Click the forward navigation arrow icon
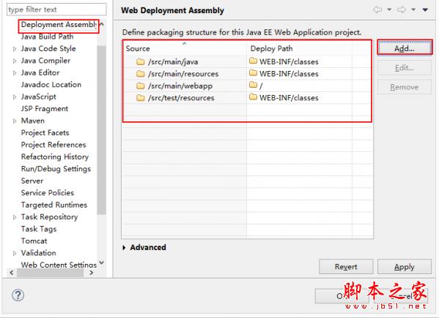This screenshot has height=318, width=439. (402, 10)
